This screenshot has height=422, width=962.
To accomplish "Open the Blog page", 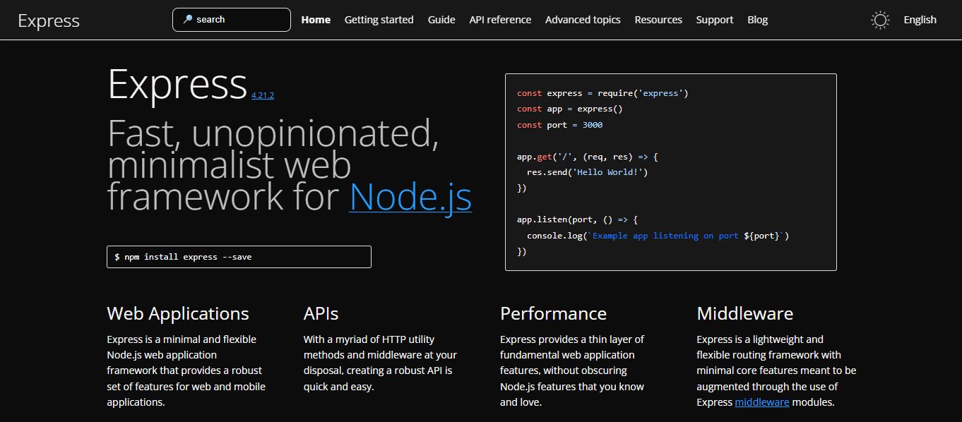I will click(757, 20).
